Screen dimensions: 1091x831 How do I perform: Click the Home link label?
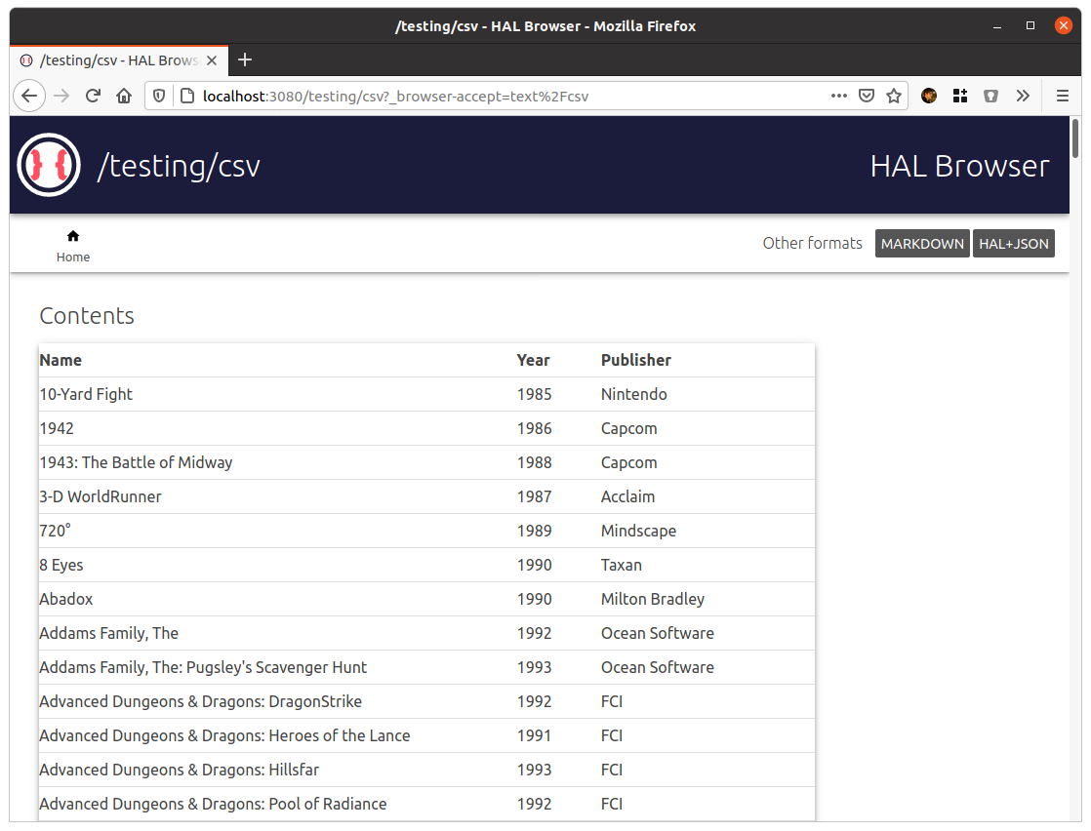[x=73, y=257]
